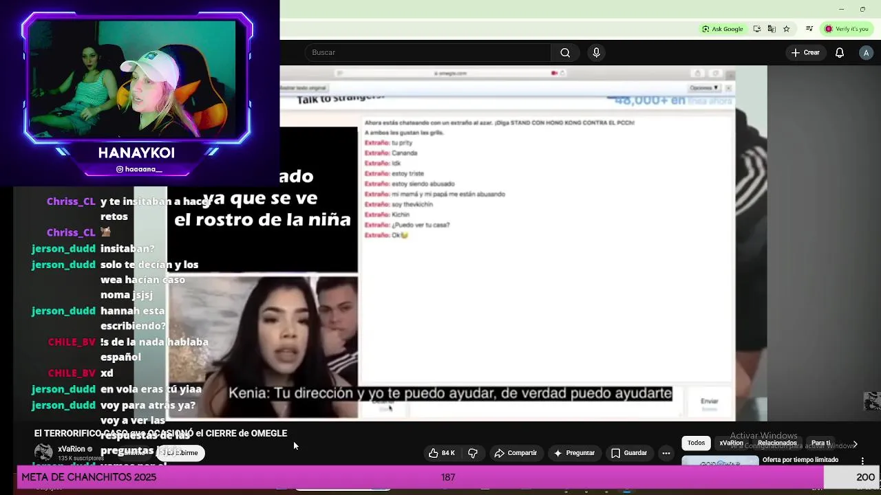Start voice search with the microphone icon
This screenshot has width=881, height=495.
596,53
